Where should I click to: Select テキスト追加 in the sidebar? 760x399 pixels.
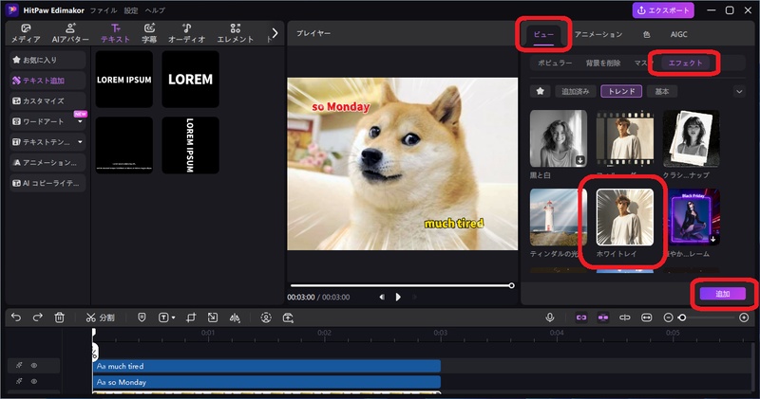47,81
